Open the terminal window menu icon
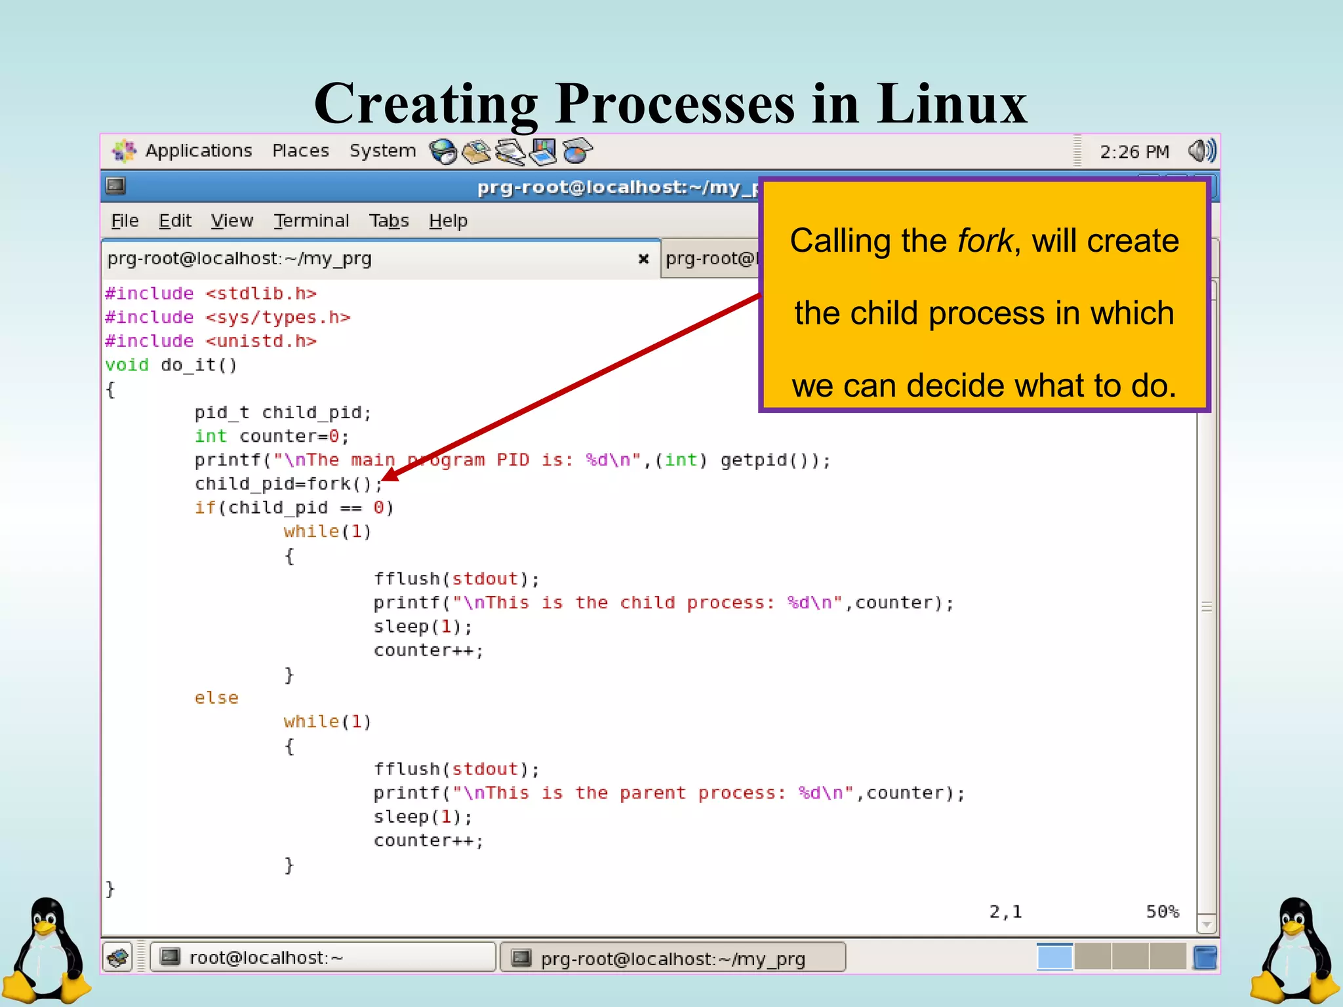Viewport: 1343px width, 1007px height. pyautogui.click(x=115, y=186)
